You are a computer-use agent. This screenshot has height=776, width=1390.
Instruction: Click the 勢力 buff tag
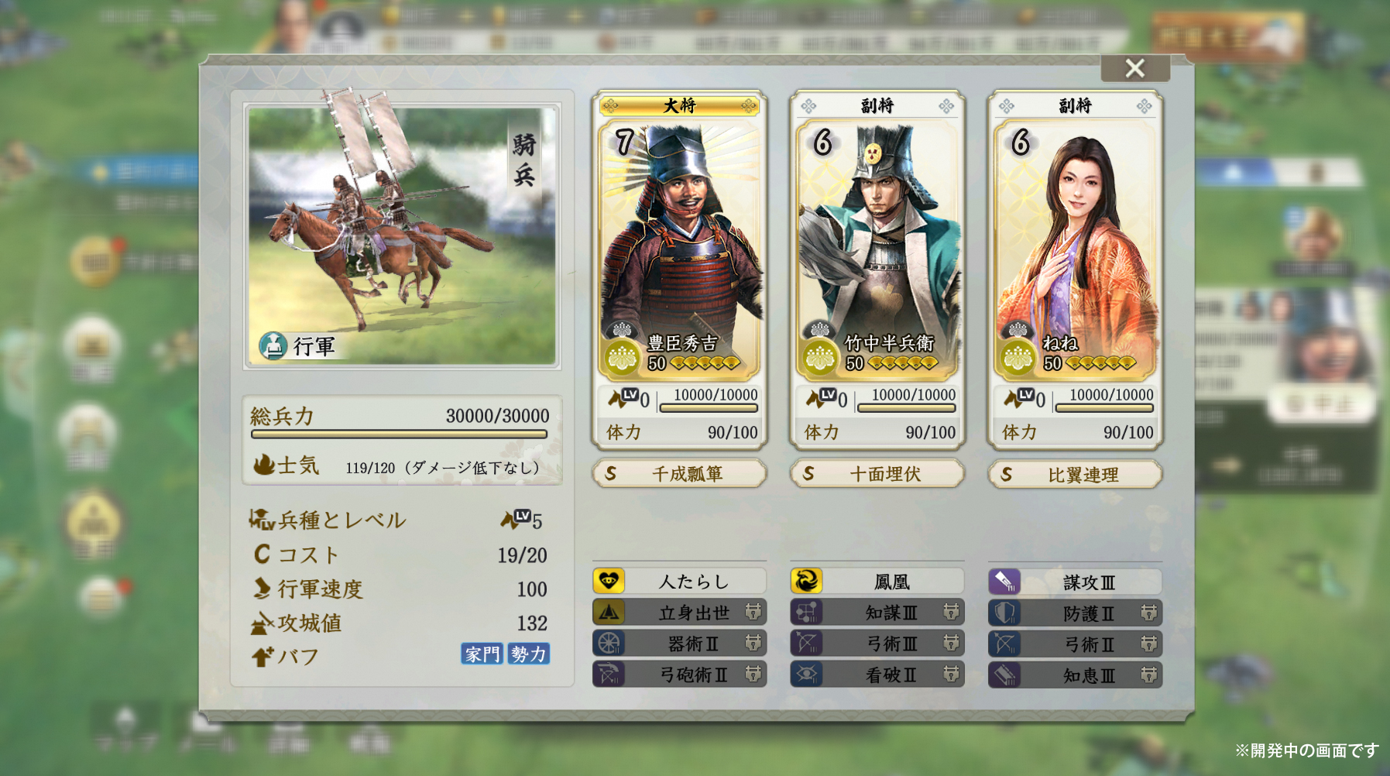point(528,654)
